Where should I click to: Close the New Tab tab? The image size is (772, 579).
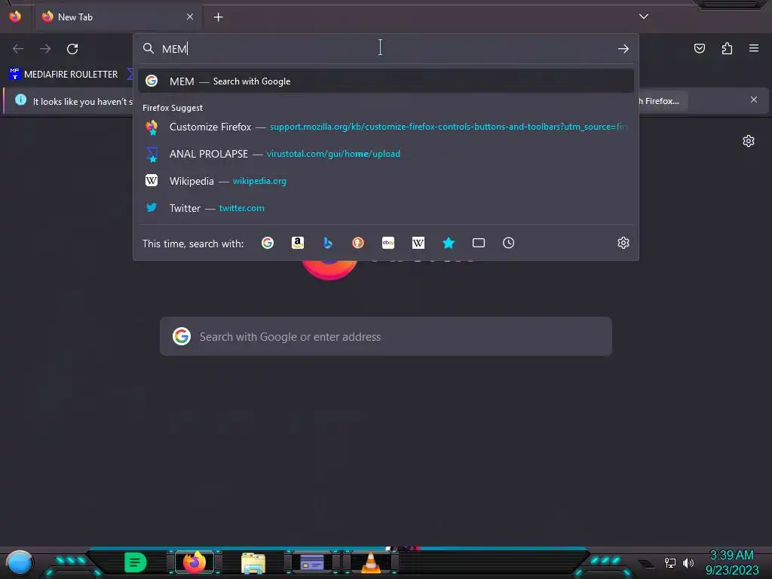tap(189, 17)
